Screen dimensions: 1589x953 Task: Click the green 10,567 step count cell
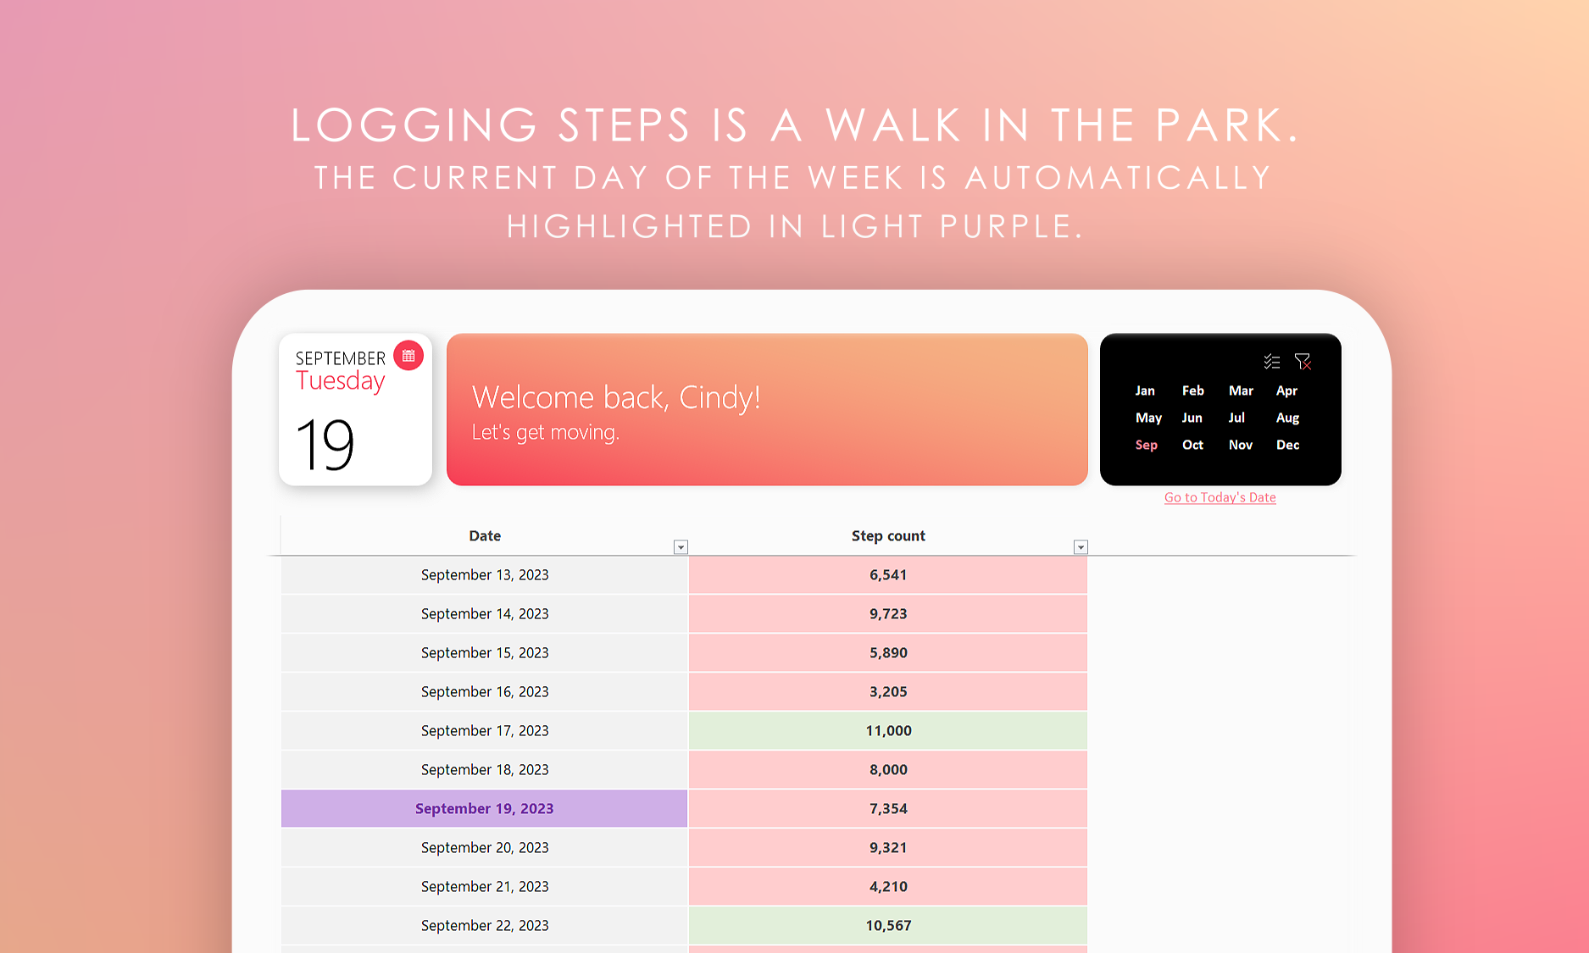tap(887, 925)
